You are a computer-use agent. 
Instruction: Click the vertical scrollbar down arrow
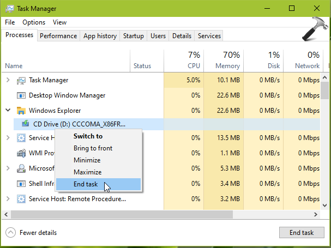pos(325,205)
